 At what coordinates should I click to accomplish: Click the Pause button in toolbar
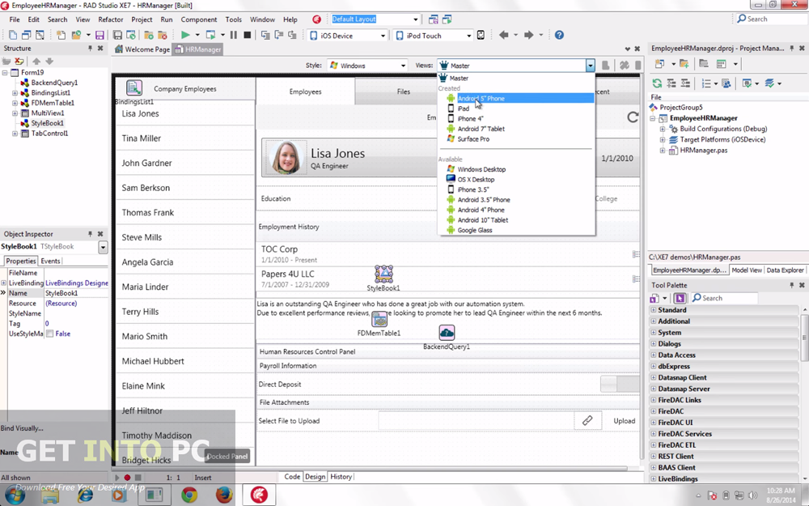[234, 35]
